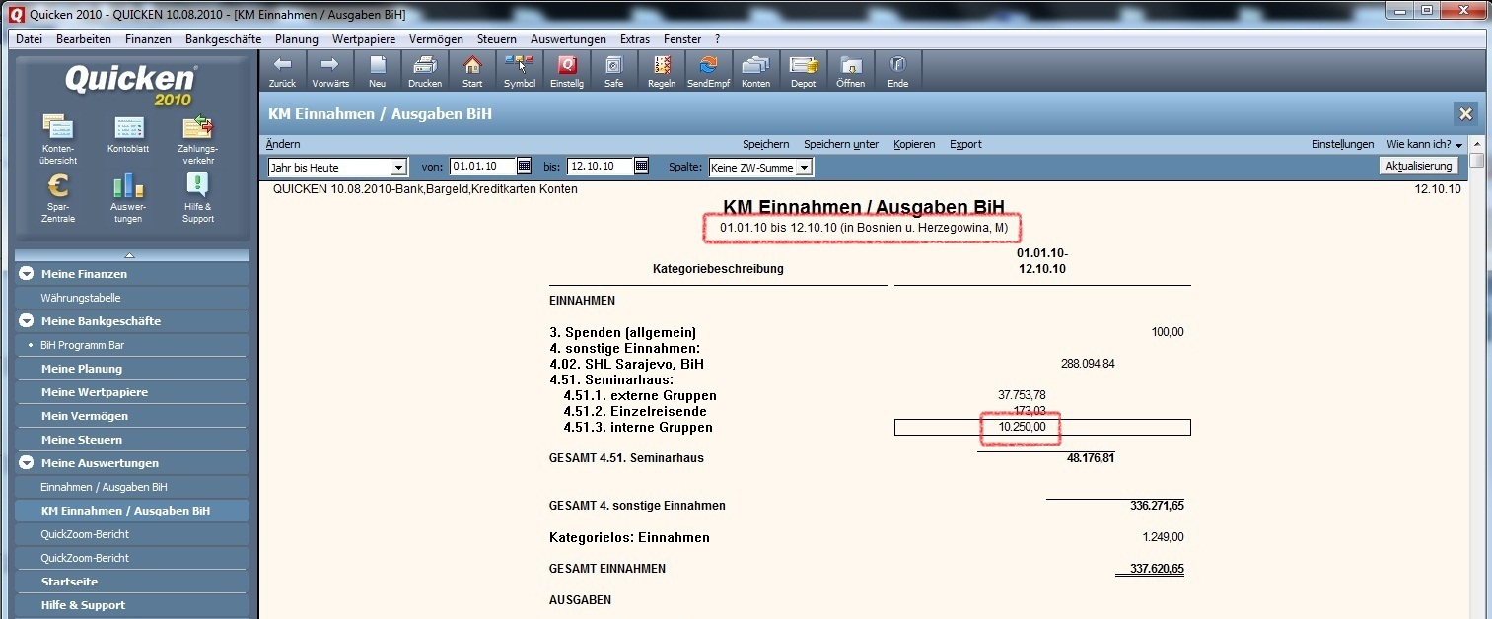The width and height of the screenshot is (1492, 619).
Task: Click the Ende exit icon
Action: pyautogui.click(x=897, y=71)
